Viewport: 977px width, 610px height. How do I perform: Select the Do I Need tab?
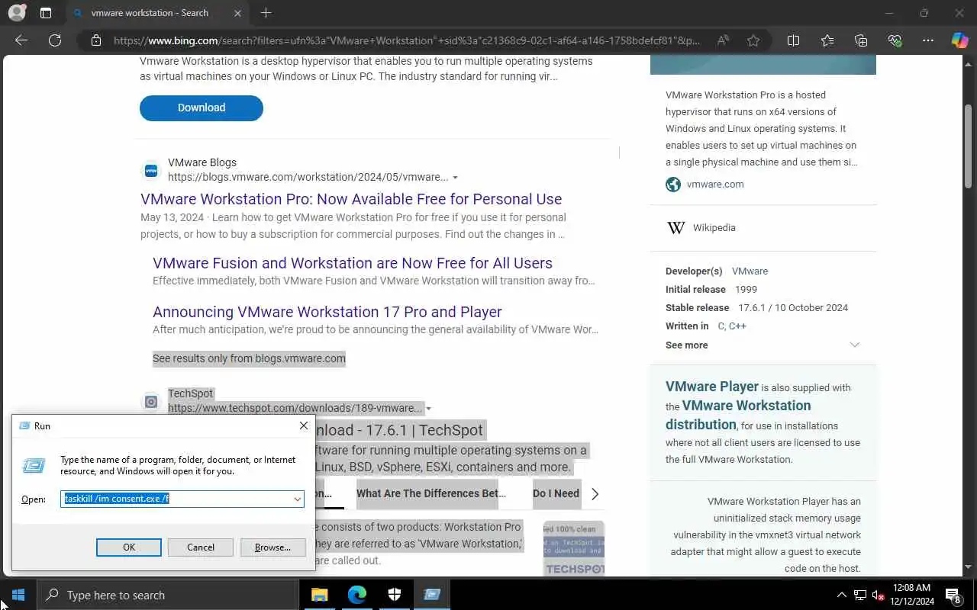coord(556,493)
